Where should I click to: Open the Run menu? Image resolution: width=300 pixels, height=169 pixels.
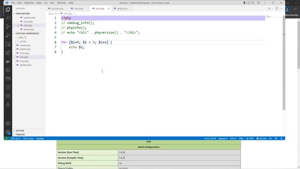pos(52,3)
